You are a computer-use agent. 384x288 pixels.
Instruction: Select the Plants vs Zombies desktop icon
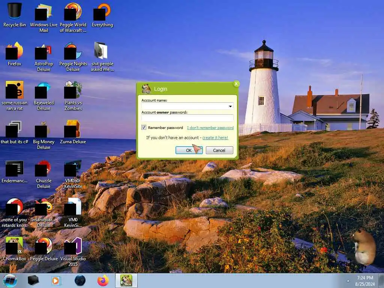[73, 96]
